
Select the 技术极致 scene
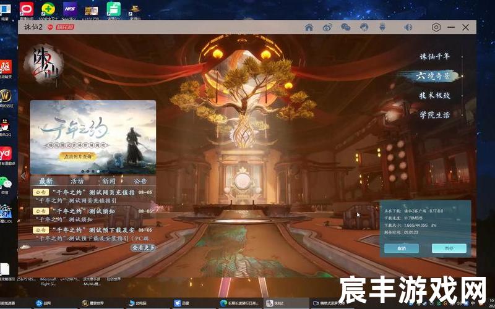(434, 96)
